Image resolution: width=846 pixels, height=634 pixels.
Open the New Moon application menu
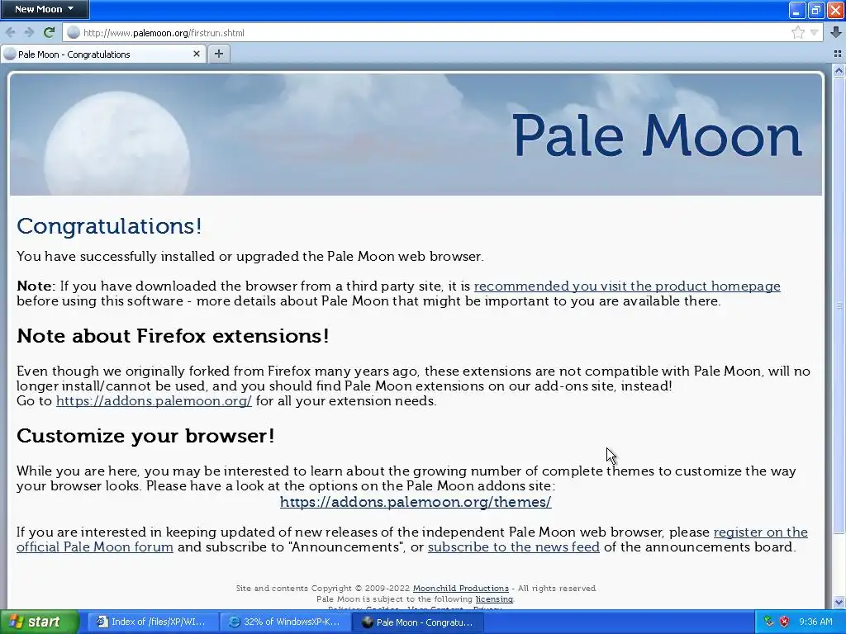coord(45,9)
